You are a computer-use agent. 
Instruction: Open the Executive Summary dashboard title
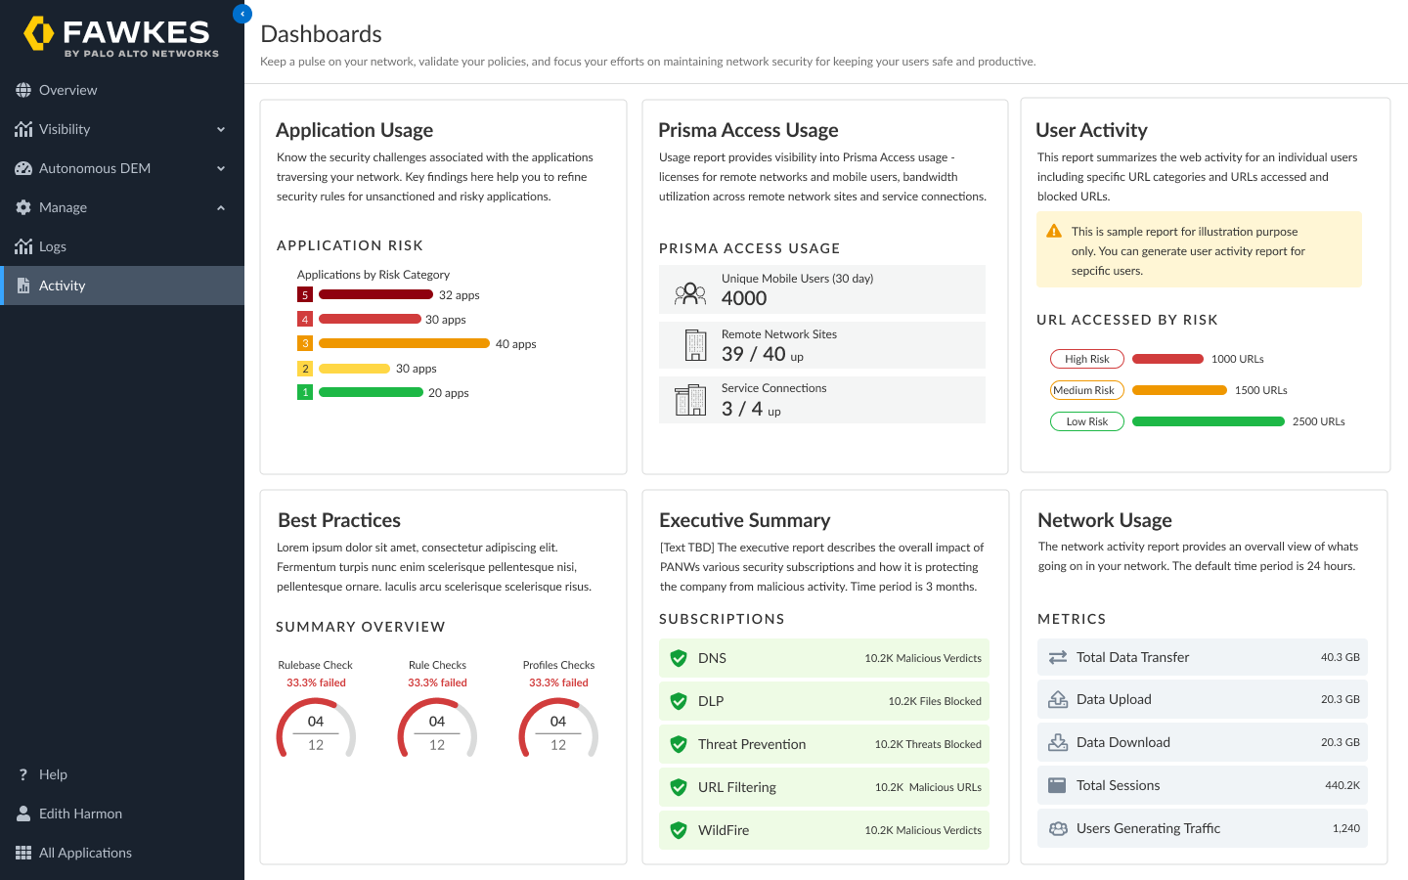click(x=745, y=520)
